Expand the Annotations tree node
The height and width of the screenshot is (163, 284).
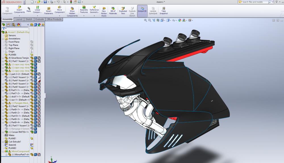tap(3, 39)
